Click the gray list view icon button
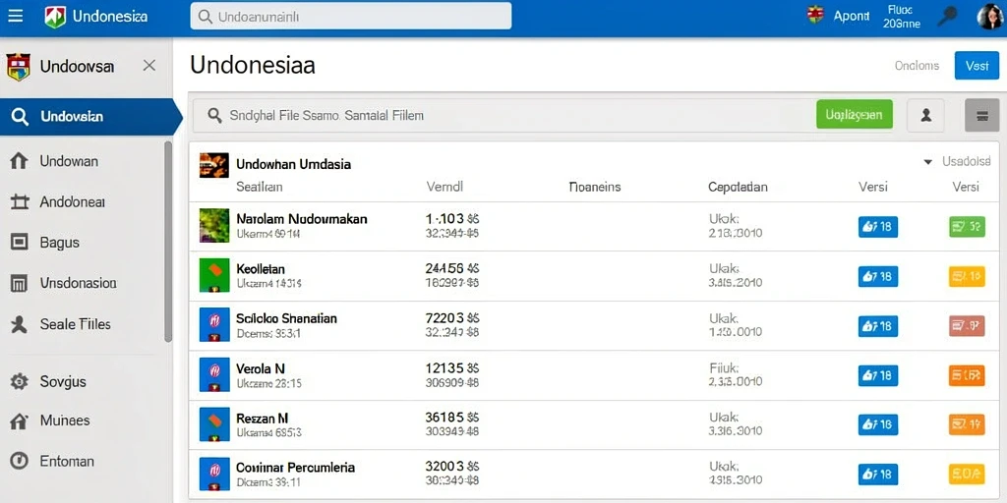Screen dimensions: 1007x503 pos(982,116)
